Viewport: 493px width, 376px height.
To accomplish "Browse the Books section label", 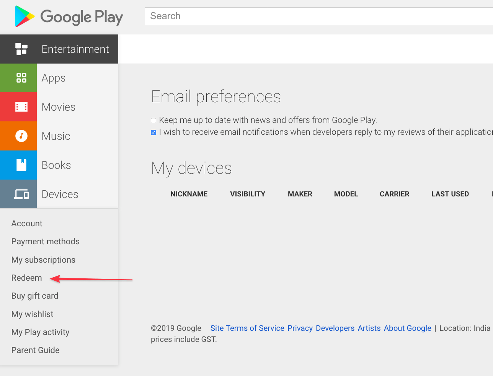I will (56, 165).
